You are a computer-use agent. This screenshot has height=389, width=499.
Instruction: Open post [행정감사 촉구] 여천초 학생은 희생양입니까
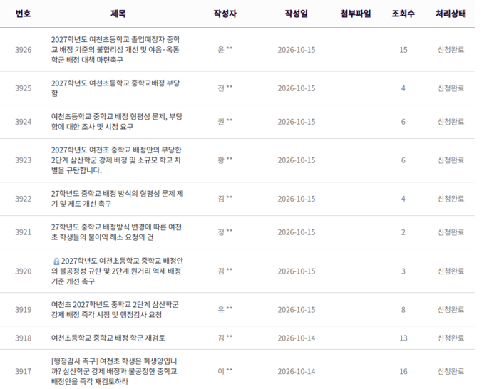[x=114, y=371]
